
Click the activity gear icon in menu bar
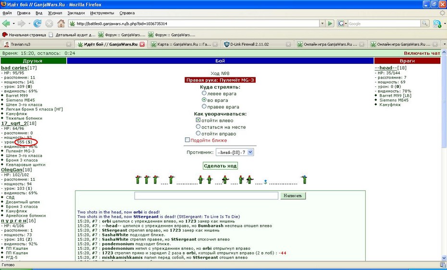coord(442,13)
